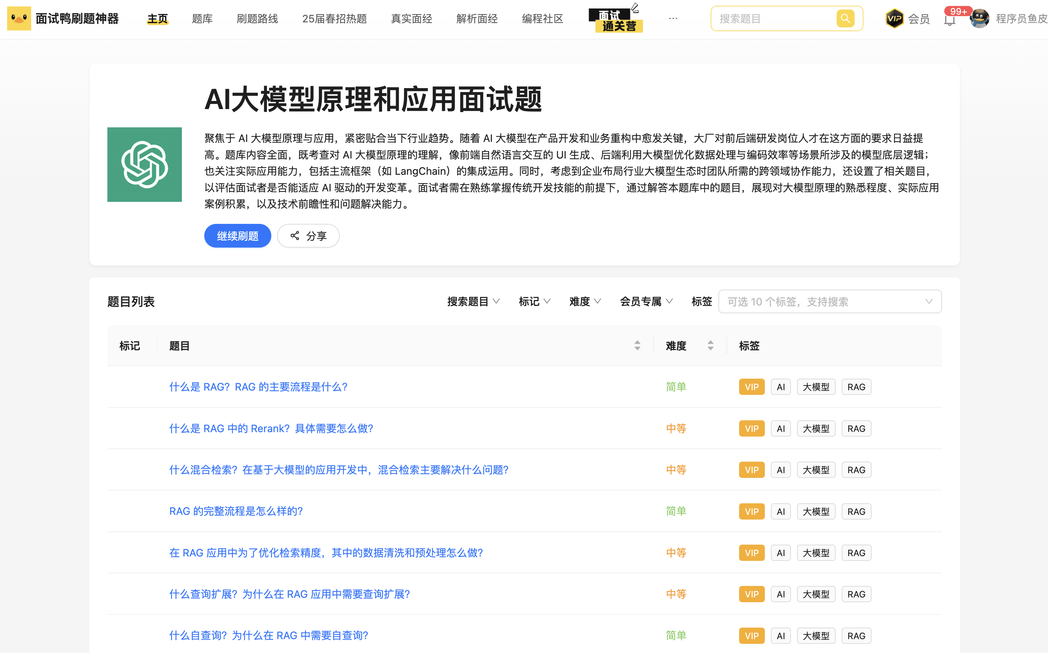
Task: Click the 分享 share button
Action: (308, 236)
